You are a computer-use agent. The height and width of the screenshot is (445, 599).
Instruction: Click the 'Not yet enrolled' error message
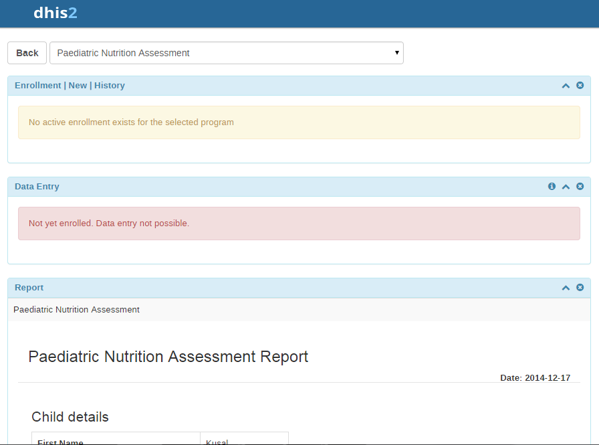tap(109, 224)
